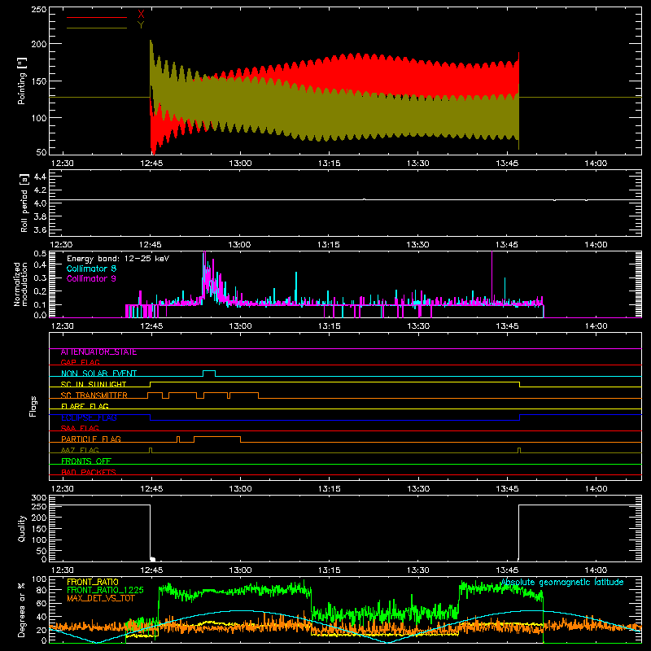Click the AAZ_FLAG label
The image size is (651, 651).
pyautogui.click(x=80, y=450)
